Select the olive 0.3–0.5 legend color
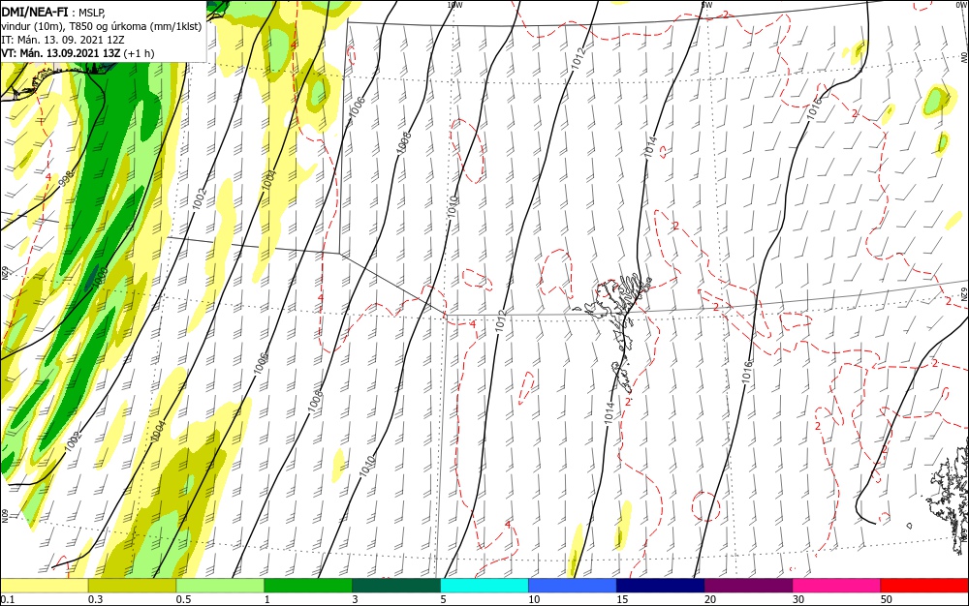This screenshot has height=606, width=969. [132, 587]
